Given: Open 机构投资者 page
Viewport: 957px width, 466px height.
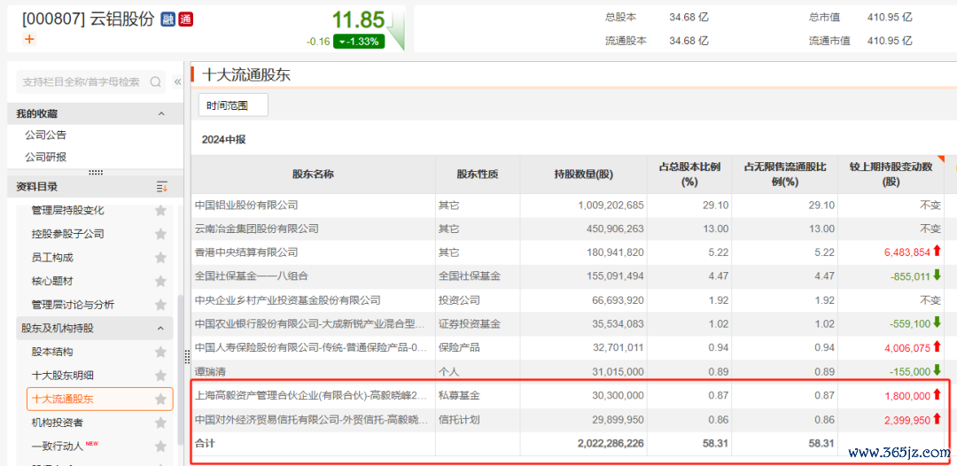Looking at the screenshot, I should point(58,423).
